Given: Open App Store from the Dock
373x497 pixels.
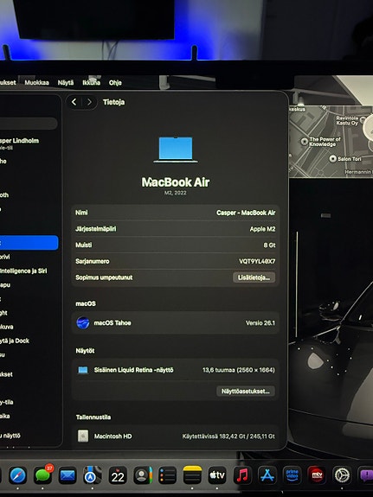Looking at the screenshot, I should [267, 475].
